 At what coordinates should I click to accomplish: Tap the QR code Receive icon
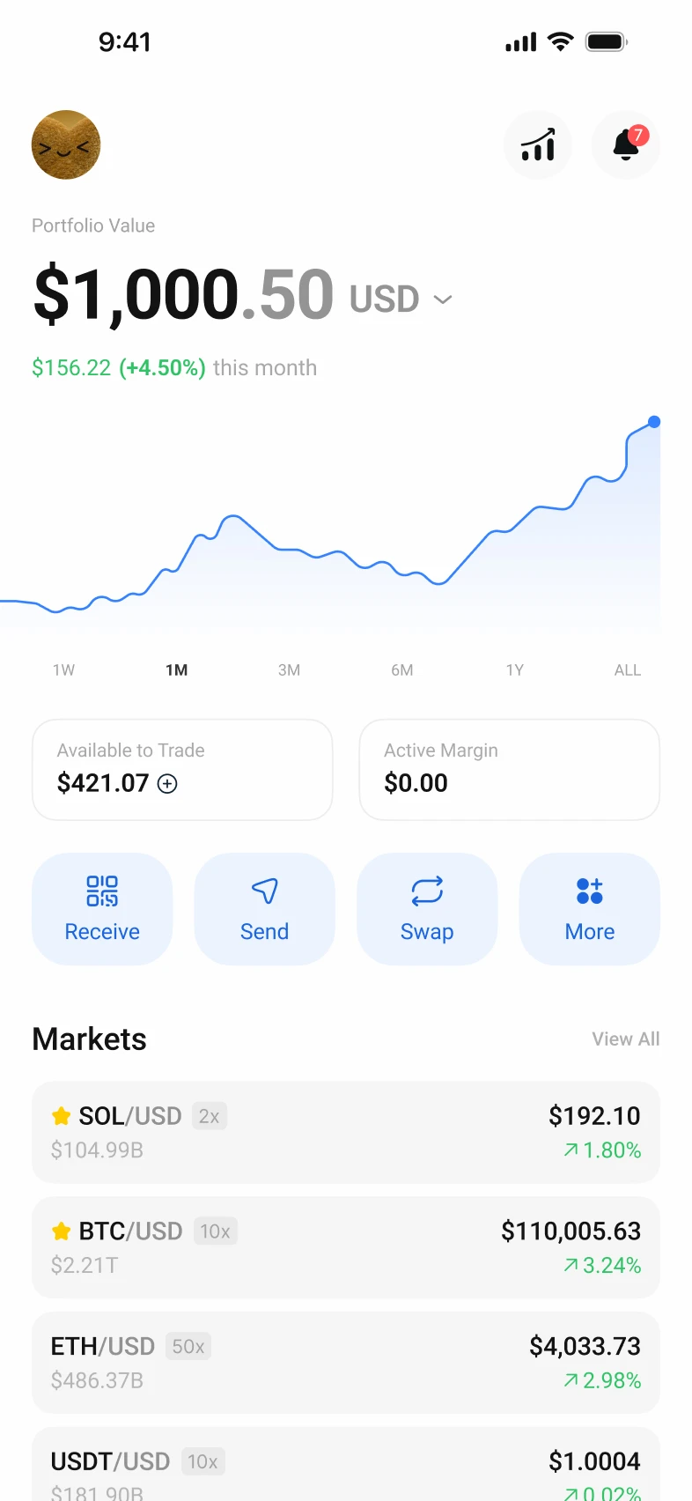click(102, 891)
